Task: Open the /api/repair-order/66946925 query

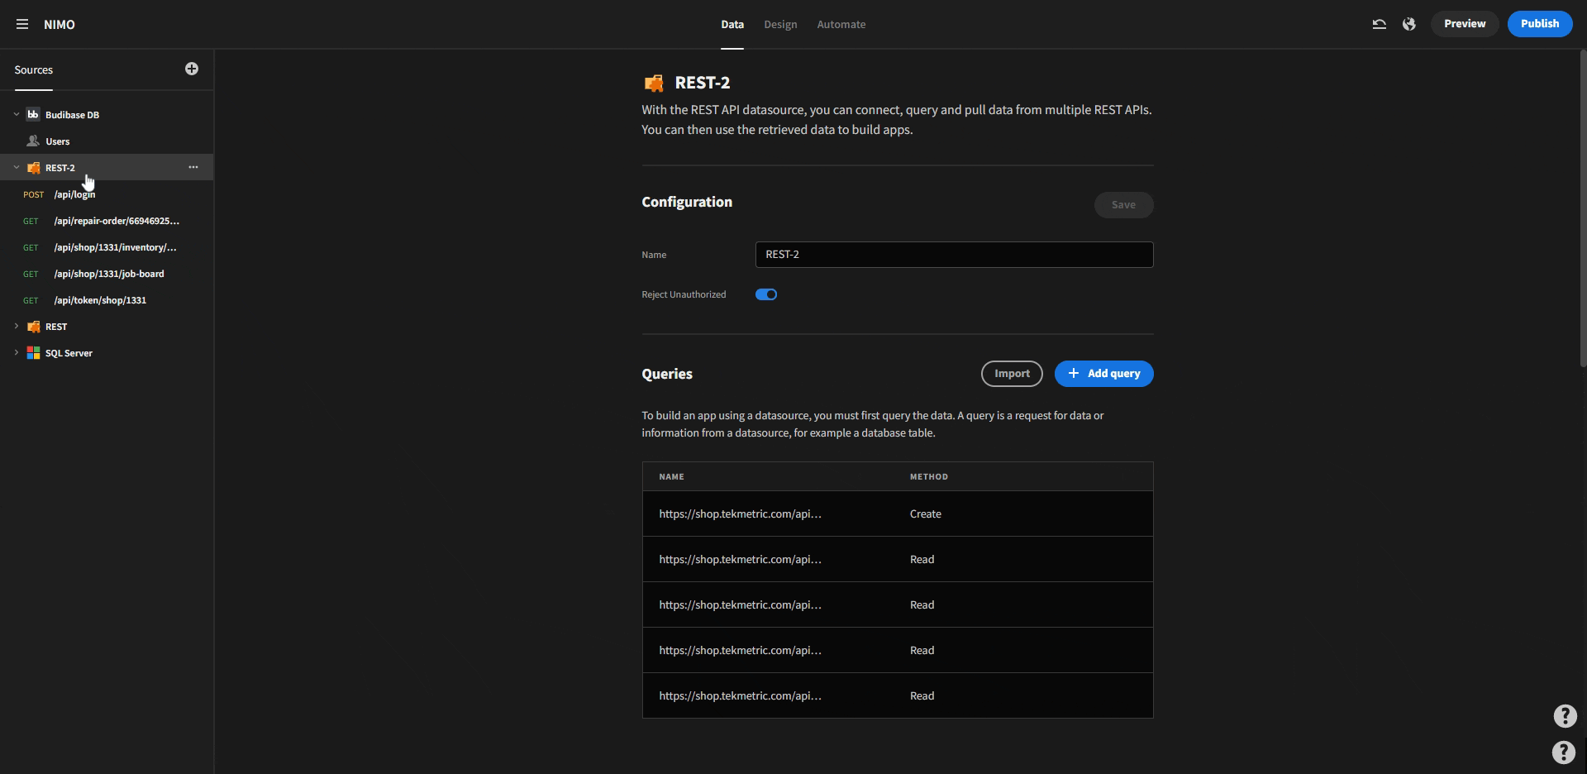Action: tap(107, 221)
